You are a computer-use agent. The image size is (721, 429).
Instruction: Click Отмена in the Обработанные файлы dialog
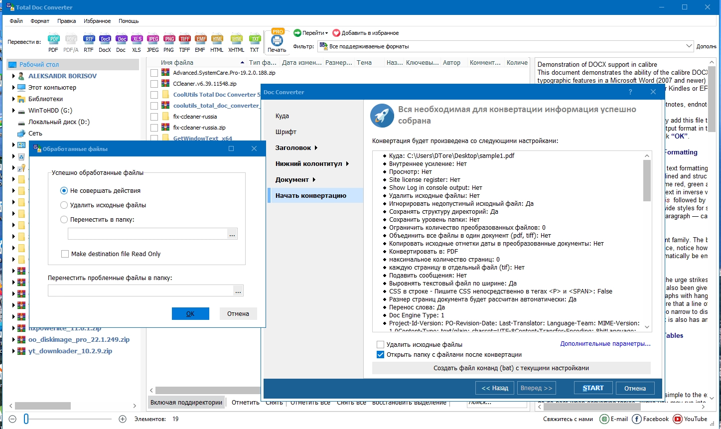coord(238,313)
